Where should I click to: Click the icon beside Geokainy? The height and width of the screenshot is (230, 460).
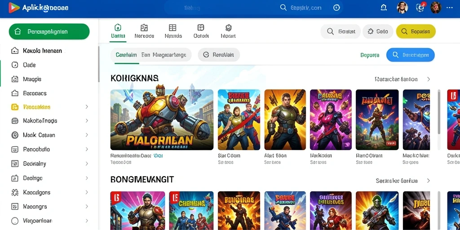pos(15,164)
